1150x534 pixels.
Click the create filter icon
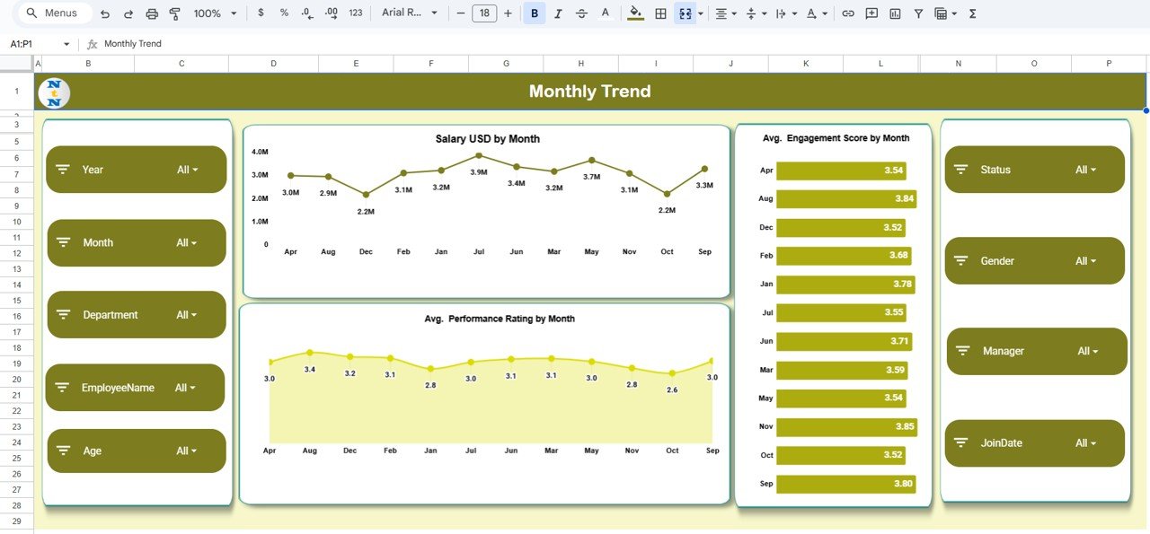pos(917,13)
